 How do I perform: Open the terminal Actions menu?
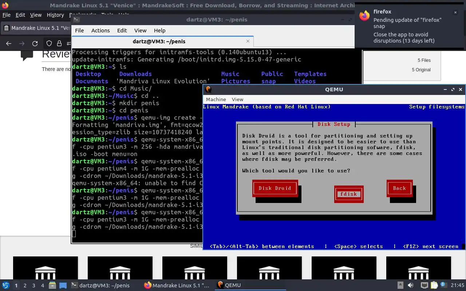coord(100,31)
